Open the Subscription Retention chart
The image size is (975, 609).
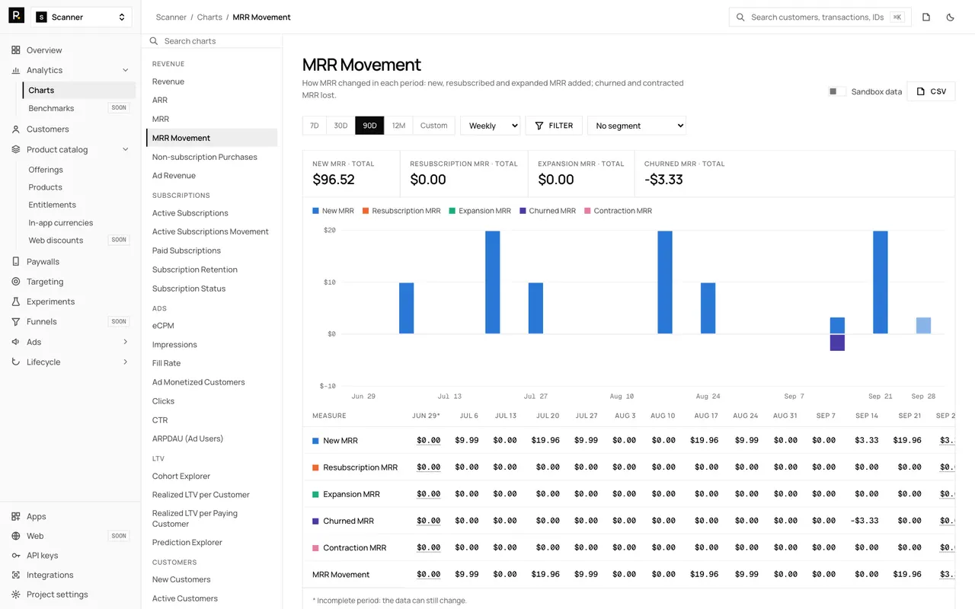pos(195,269)
